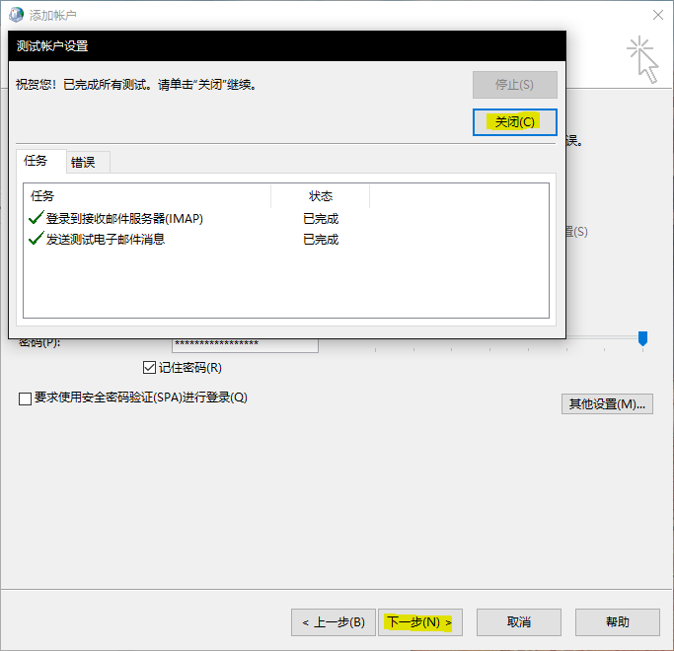Open 其他设置(M)... button
The width and height of the screenshot is (674, 651).
[x=607, y=404]
